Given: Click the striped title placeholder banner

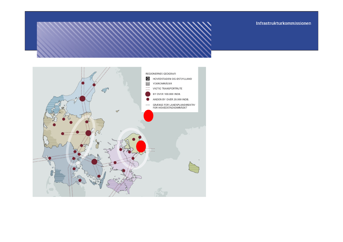Looking at the screenshot, I should click(x=124, y=40).
